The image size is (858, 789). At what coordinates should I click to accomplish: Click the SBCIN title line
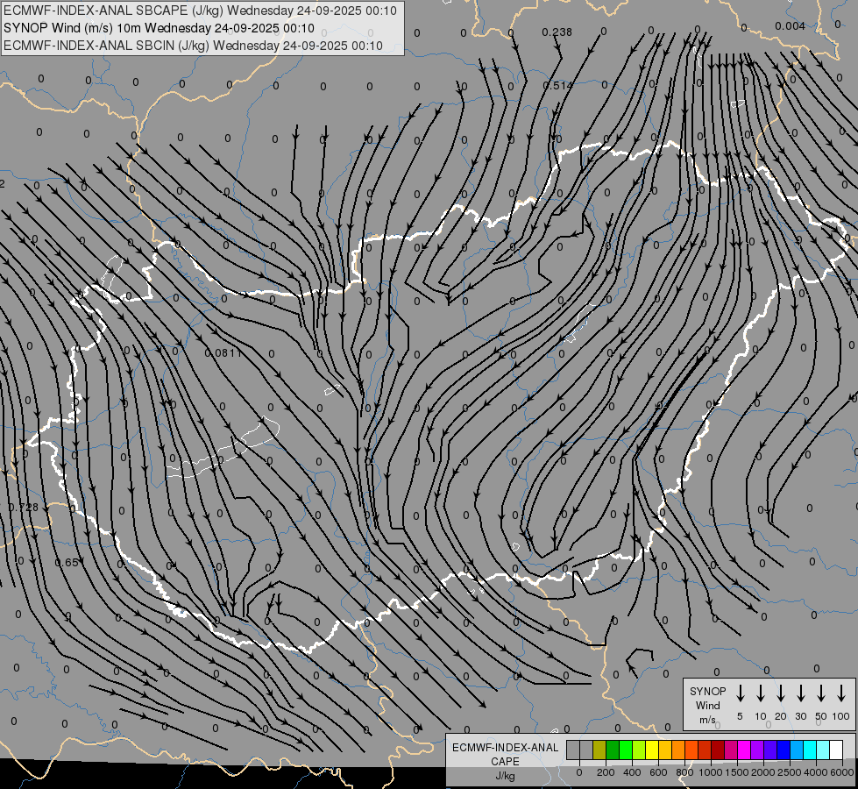point(193,46)
